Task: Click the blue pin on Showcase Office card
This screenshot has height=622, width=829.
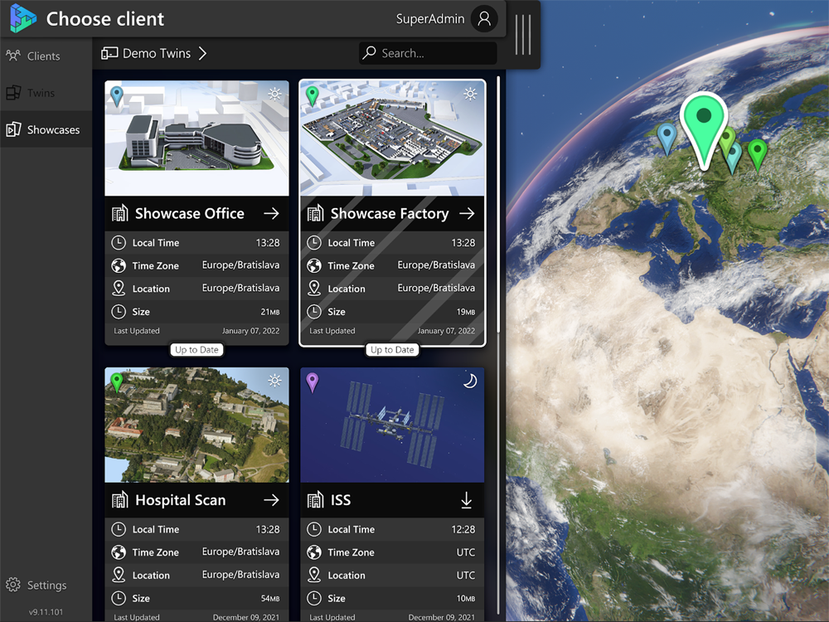Action: point(116,97)
